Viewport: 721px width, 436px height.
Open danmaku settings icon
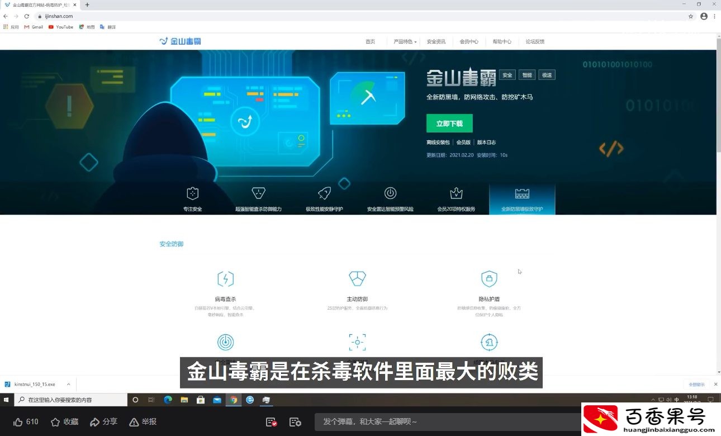295,422
